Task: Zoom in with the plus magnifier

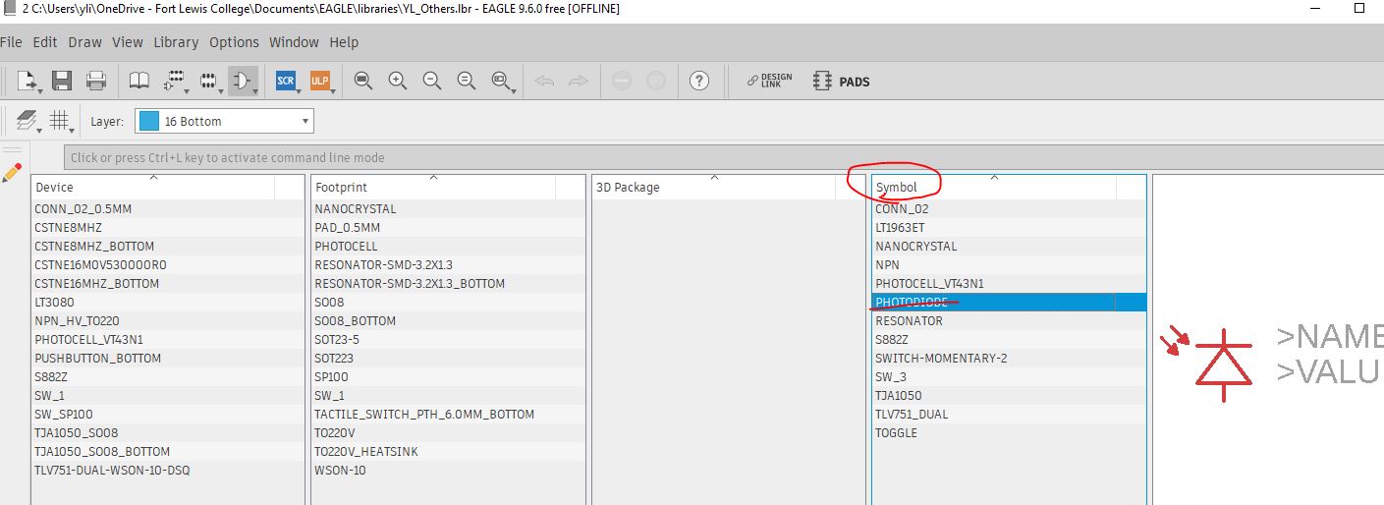Action: pos(398,81)
